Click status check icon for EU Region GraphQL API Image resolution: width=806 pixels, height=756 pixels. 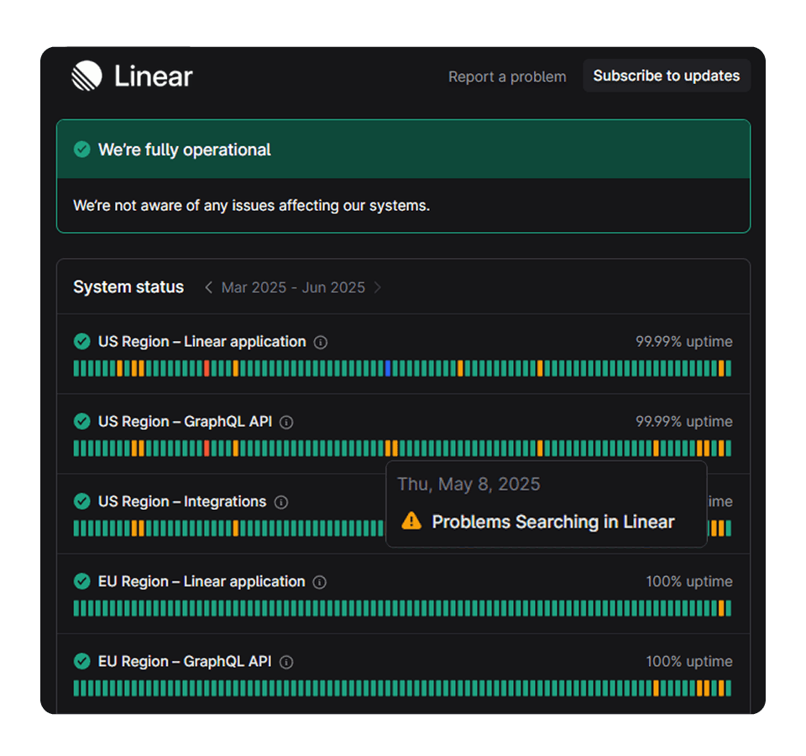(x=81, y=661)
